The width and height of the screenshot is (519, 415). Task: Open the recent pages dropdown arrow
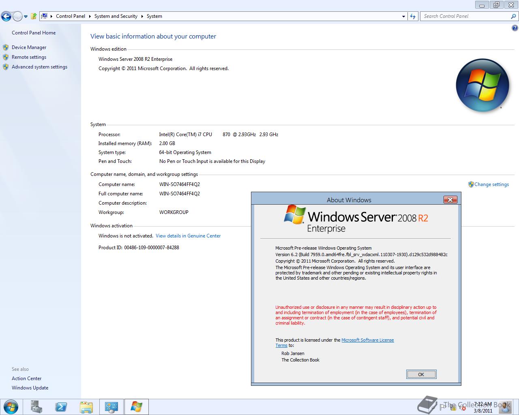click(x=26, y=17)
